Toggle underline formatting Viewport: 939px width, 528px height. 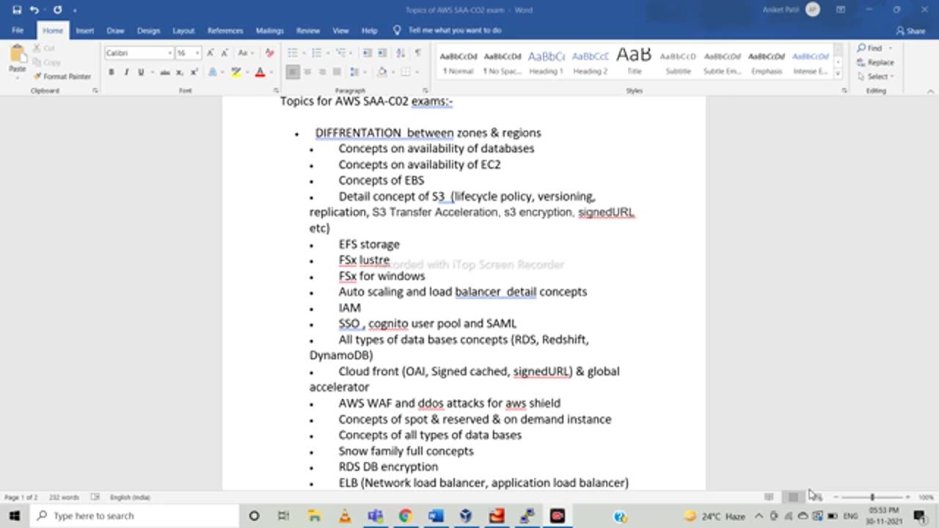tap(140, 72)
